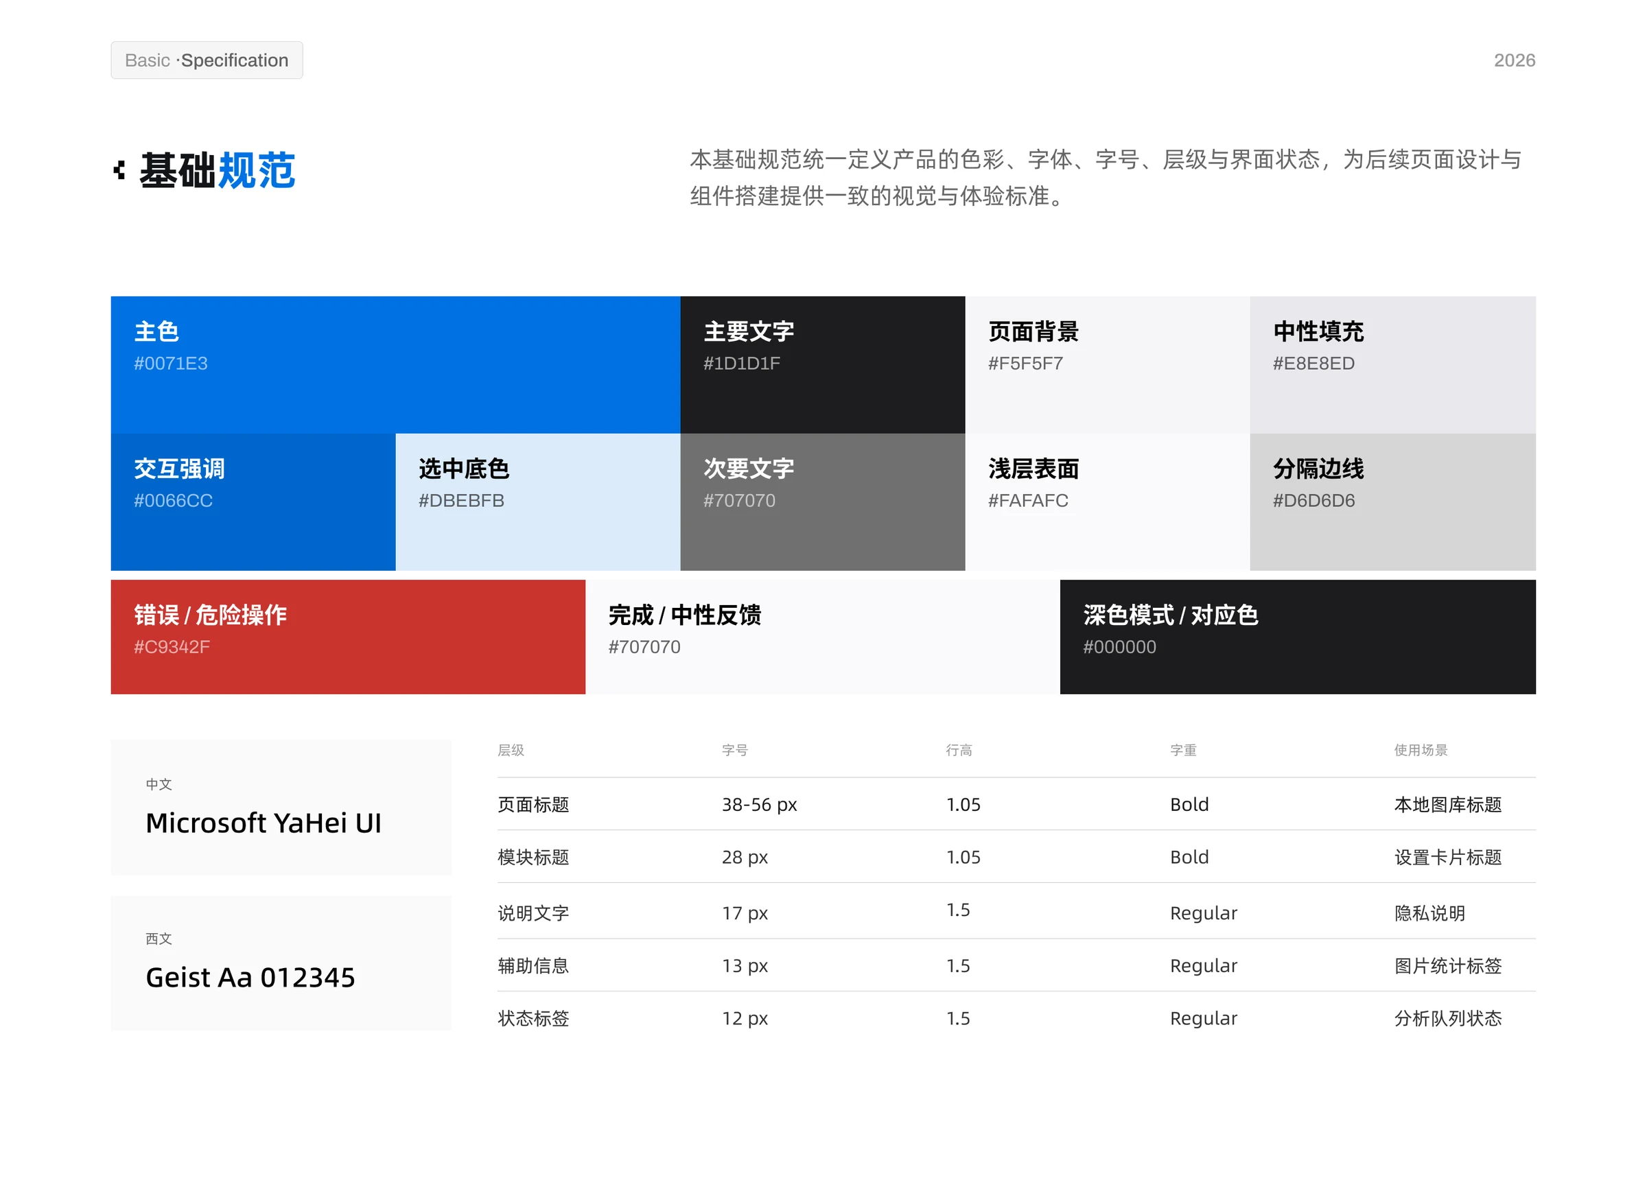Select the 完成 / 中性反馈 swatch
1647x1178 pixels.
[822, 636]
